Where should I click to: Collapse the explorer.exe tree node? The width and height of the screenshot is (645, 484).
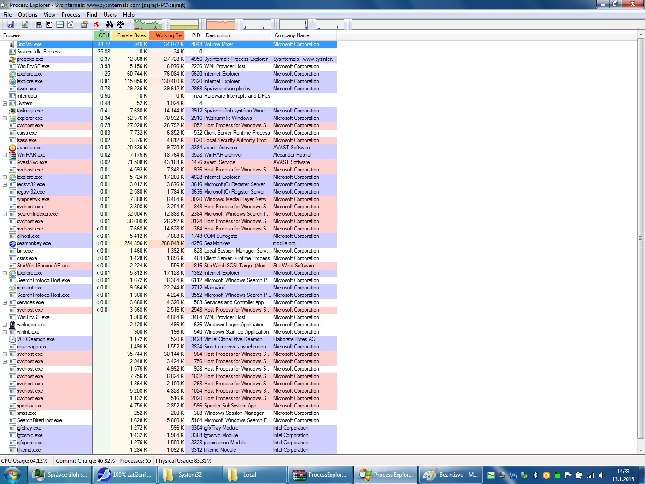(x=5, y=118)
